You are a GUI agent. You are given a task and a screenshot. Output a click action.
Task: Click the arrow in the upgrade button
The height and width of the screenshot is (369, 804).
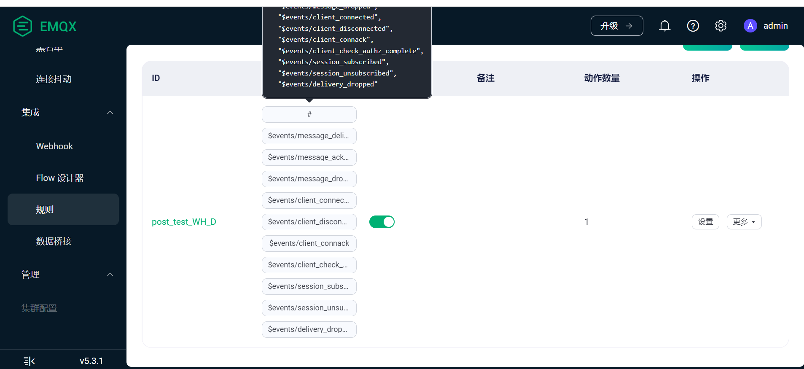coord(629,26)
